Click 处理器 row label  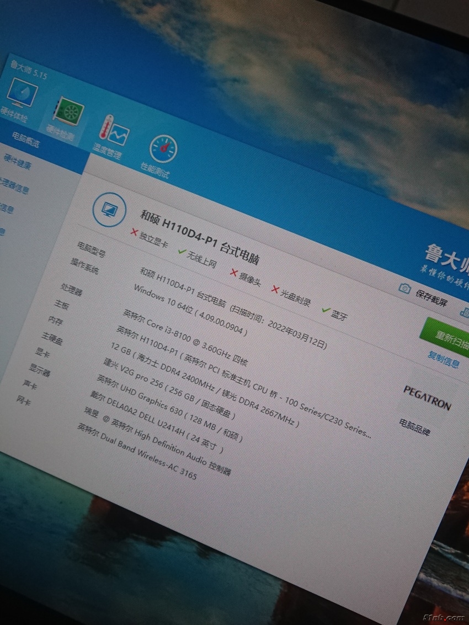pos(72,289)
